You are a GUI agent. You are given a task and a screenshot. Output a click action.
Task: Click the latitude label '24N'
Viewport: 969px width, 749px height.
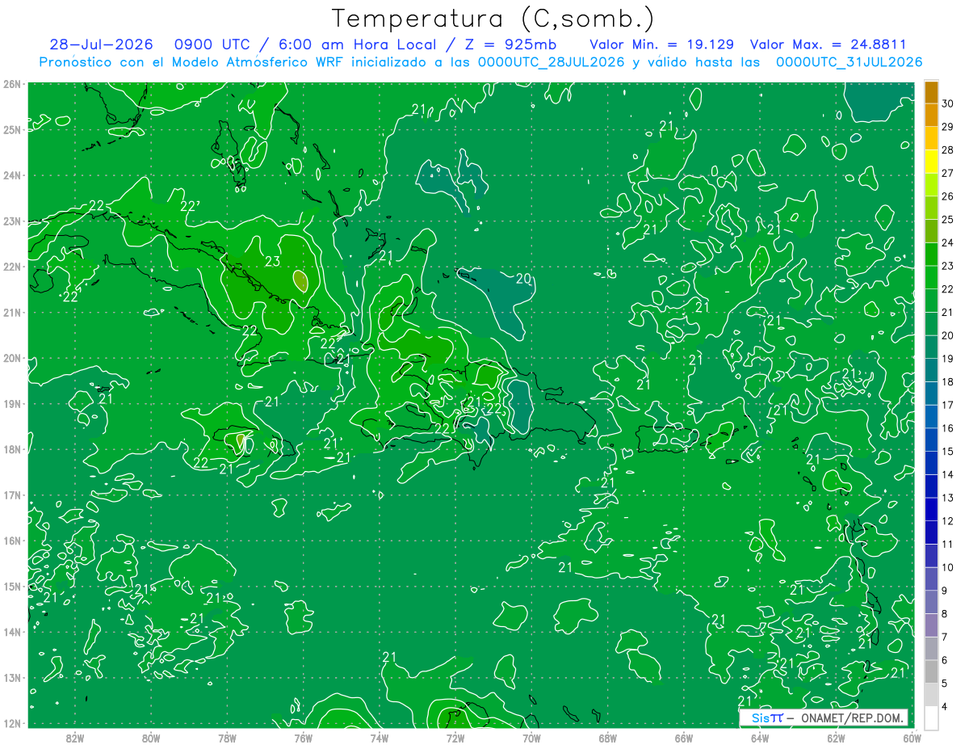click(x=12, y=175)
